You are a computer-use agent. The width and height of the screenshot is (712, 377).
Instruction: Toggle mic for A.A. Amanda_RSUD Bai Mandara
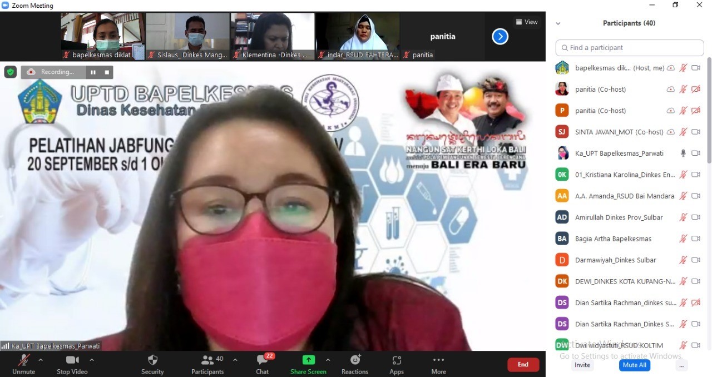point(683,196)
